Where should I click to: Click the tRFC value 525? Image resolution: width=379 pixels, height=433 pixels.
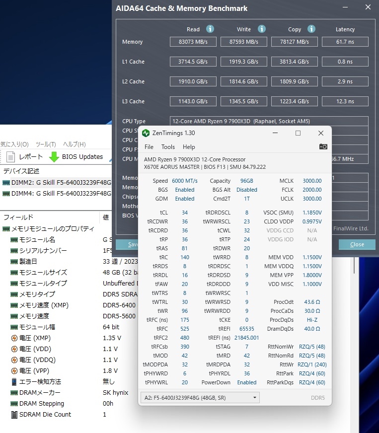point(184,329)
